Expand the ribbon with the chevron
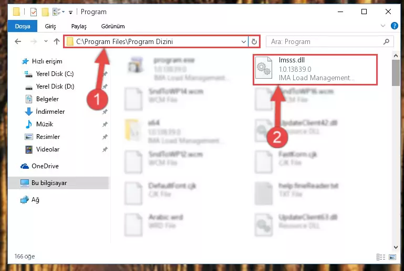Viewport: 404px width, 271px height. (383, 26)
